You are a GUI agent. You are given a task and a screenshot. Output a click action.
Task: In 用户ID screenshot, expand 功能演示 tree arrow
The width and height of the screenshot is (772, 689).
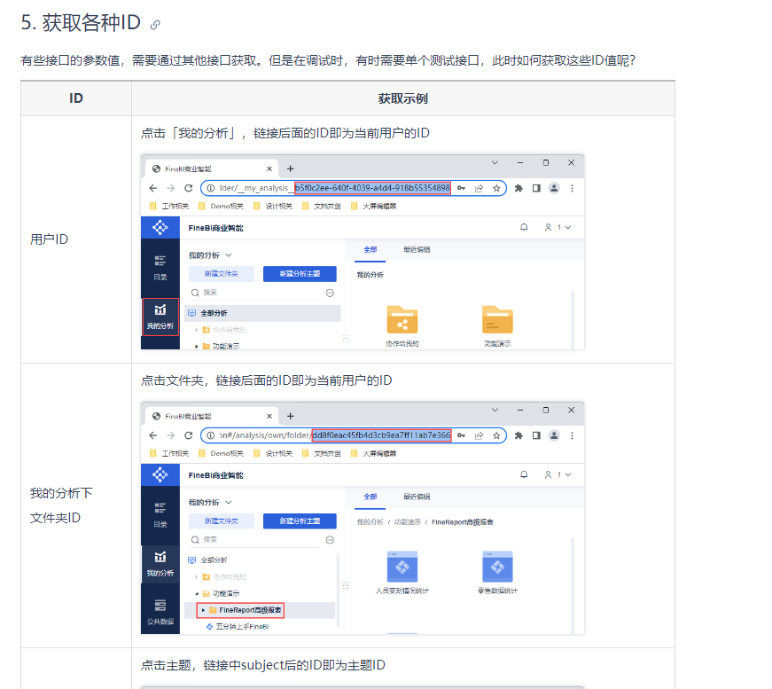point(197,347)
